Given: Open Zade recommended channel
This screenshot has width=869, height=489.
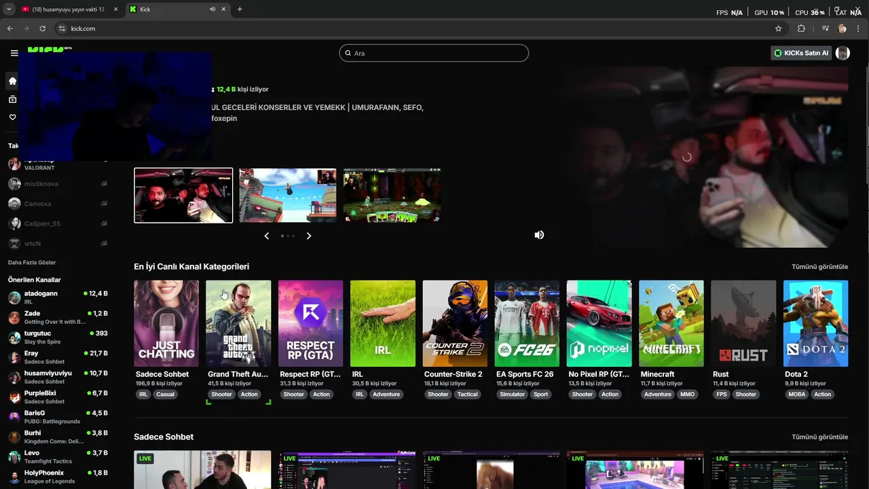Looking at the screenshot, I should point(58,317).
